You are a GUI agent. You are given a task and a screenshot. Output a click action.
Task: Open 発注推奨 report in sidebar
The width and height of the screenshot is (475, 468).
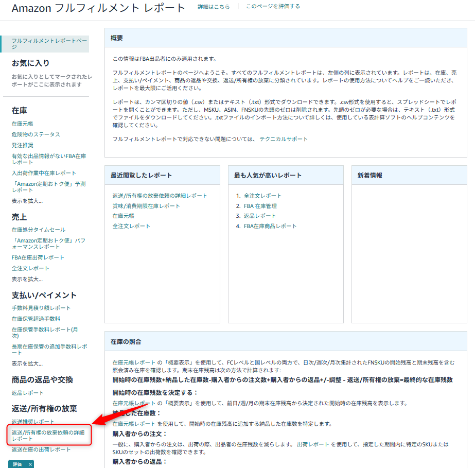23,145
